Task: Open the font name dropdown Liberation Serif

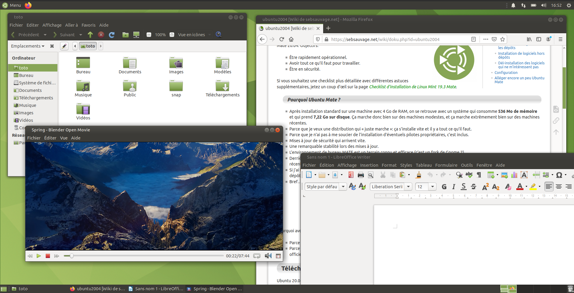Action: tap(408, 187)
